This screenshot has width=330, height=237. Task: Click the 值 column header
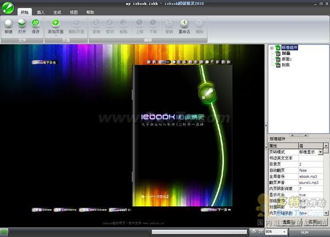(311, 146)
